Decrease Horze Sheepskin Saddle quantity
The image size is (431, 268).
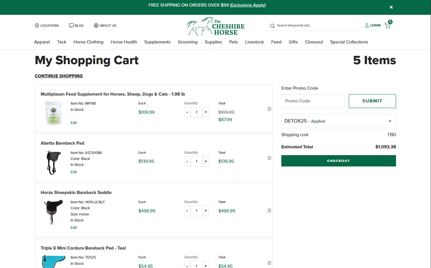point(187,211)
